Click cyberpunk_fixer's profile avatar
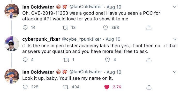Viewport: 181px width, 94px height. (x=12, y=44)
